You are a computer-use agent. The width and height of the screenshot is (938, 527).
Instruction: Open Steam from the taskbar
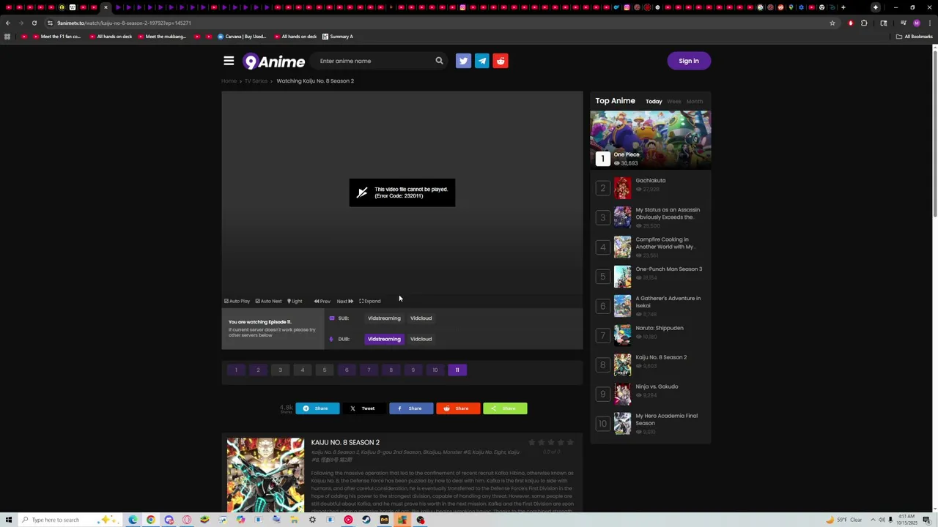pos(366,520)
